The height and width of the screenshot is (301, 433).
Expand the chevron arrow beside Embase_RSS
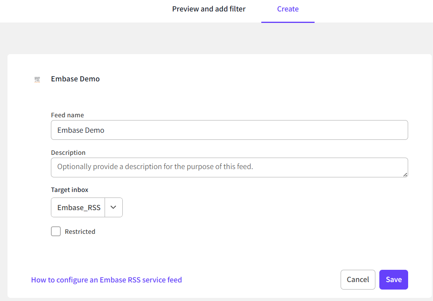[114, 207]
